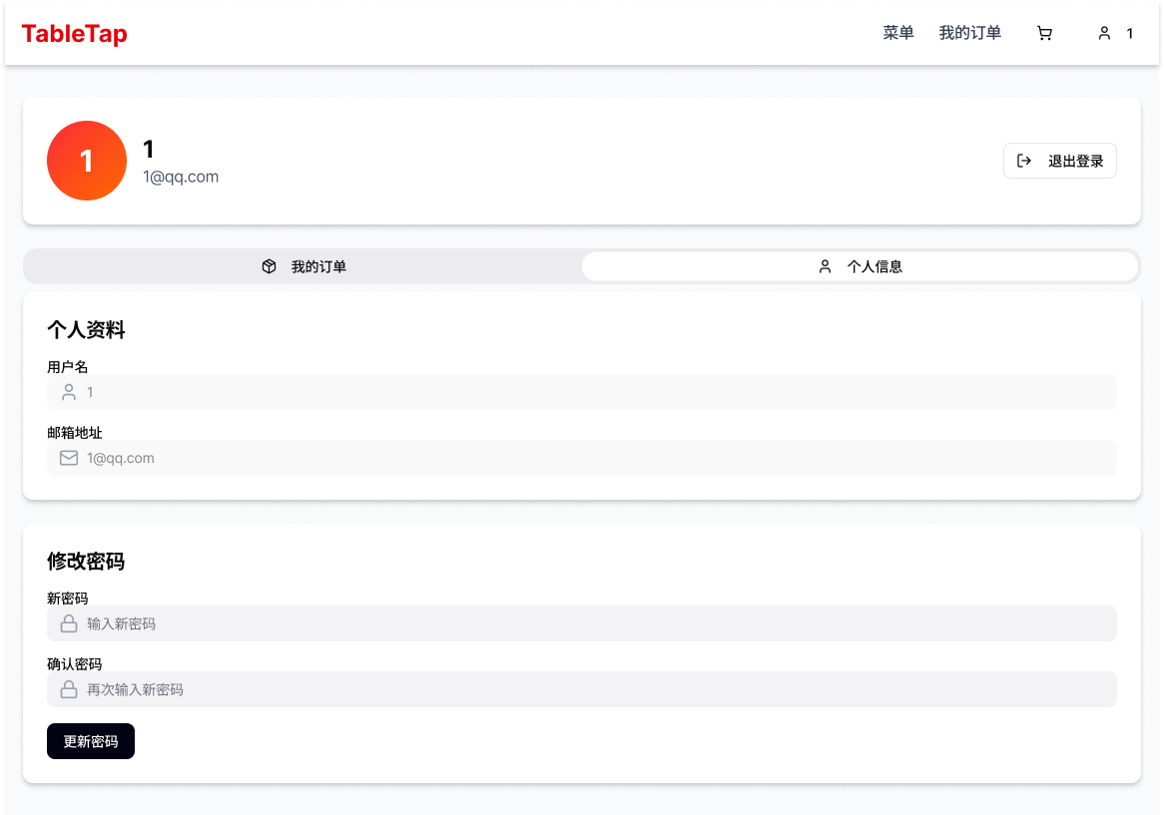Viewport: 1164px width, 815px height.
Task: Focus the 用户名 input field
Action: (x=582, y=392)
